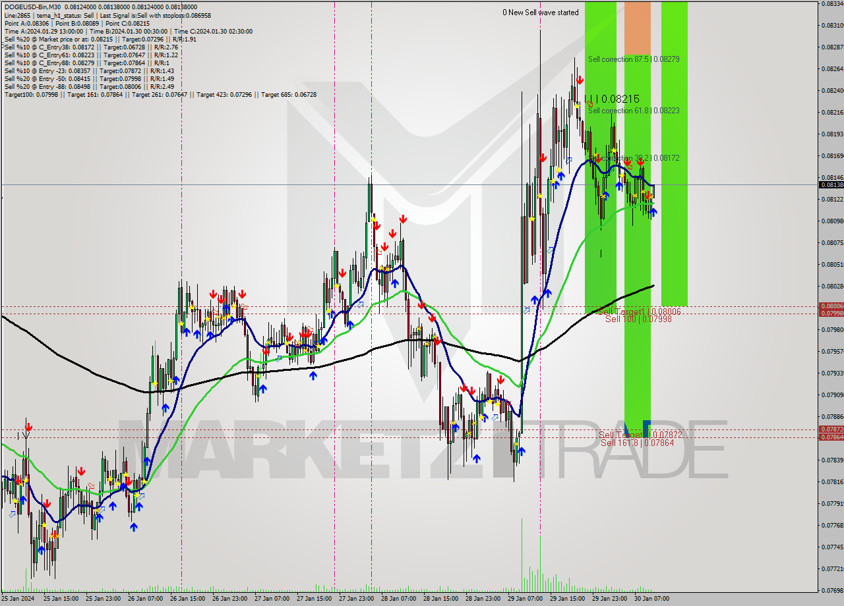
Task: Click the 0.07768 price axis value
Action: pos(832,526)
